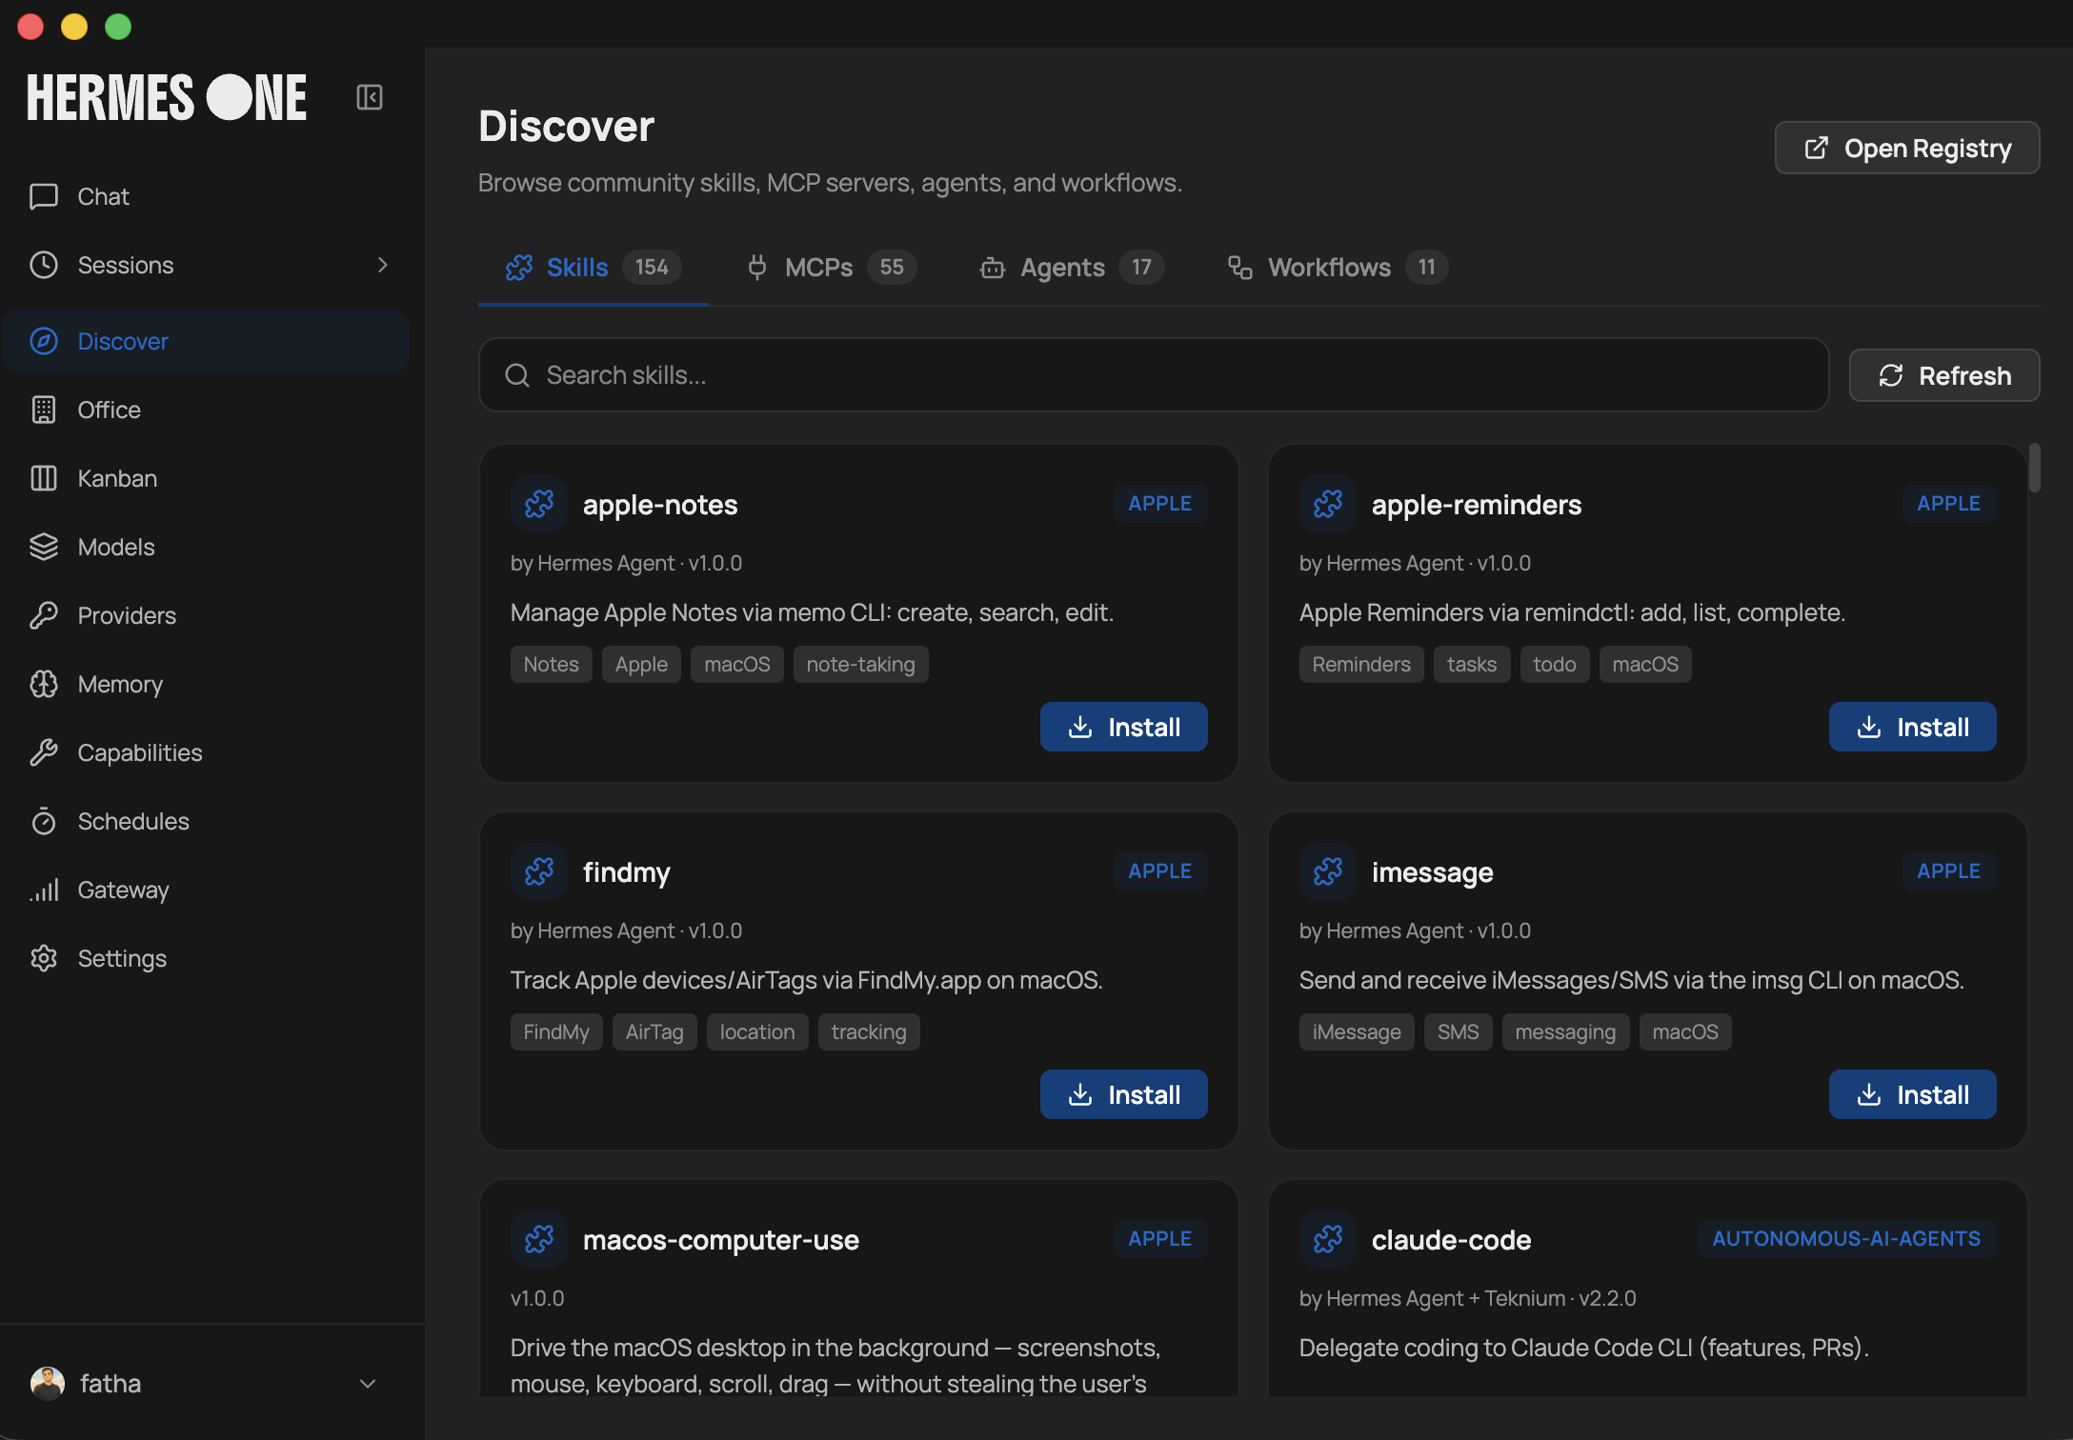
Task: Install the apple-notes skill
Action: tap(1123, 727)
